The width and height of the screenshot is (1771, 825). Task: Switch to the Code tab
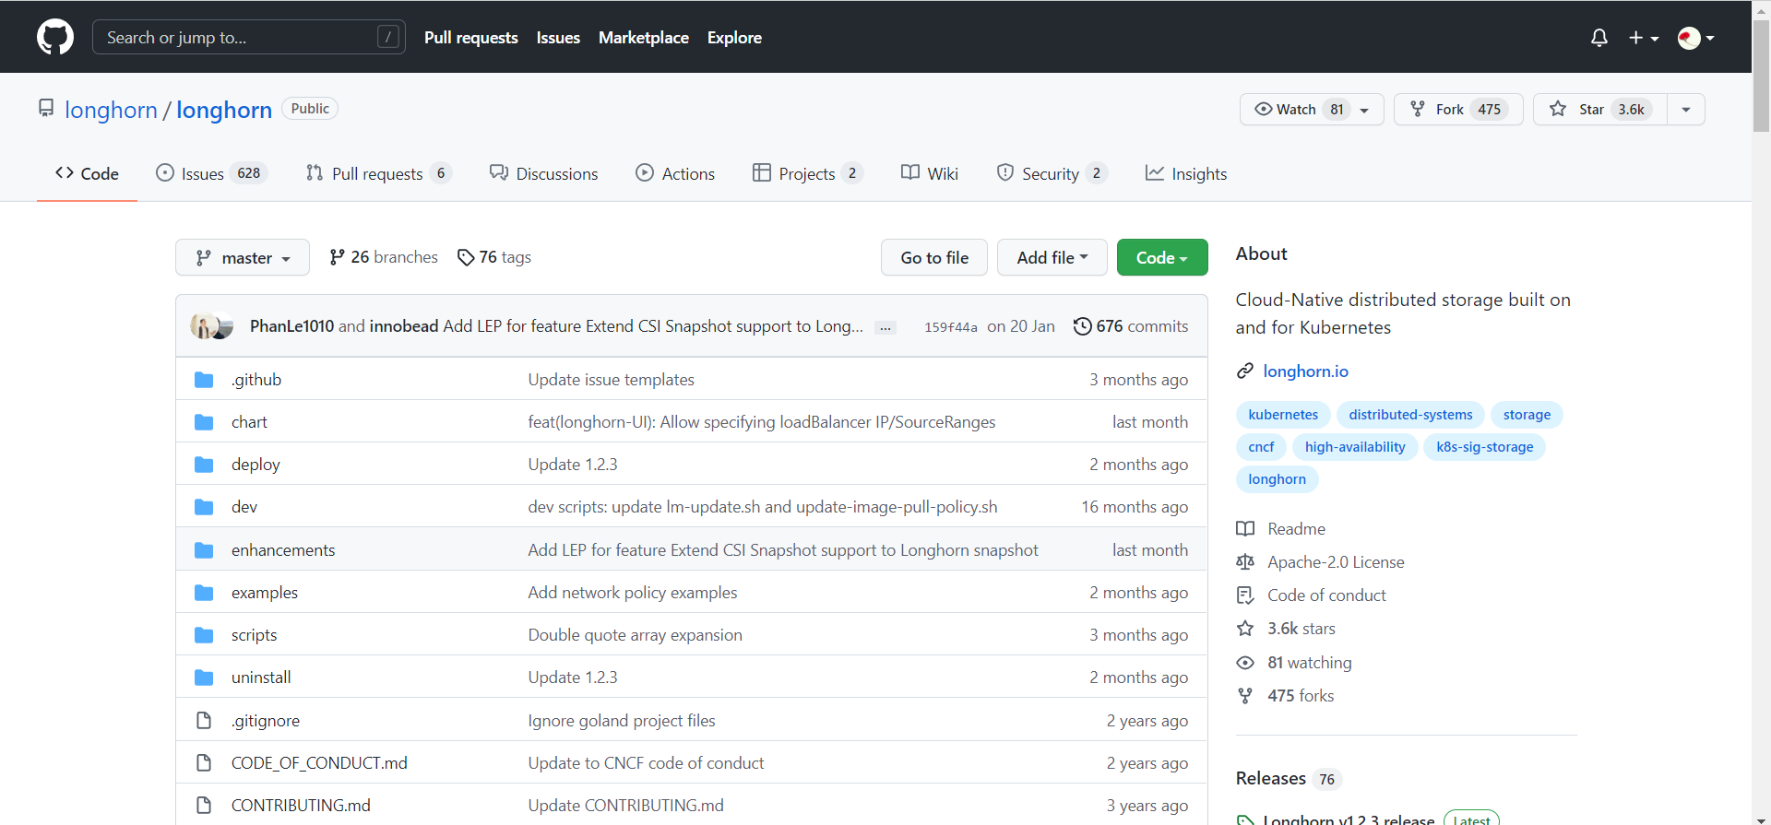click(x=87, y=173)
